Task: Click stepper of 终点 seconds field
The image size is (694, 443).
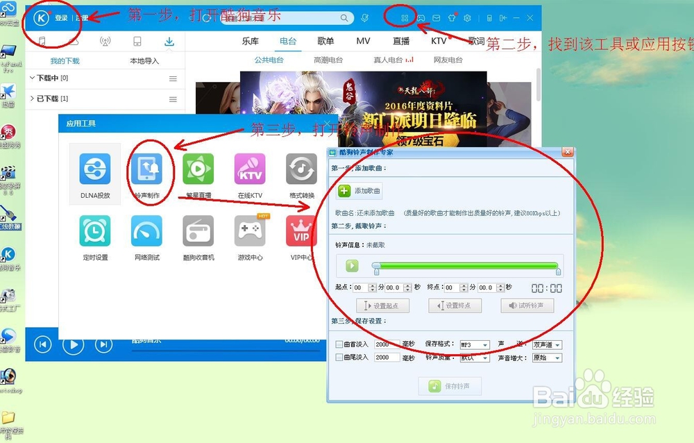Action: click(500, 287)
